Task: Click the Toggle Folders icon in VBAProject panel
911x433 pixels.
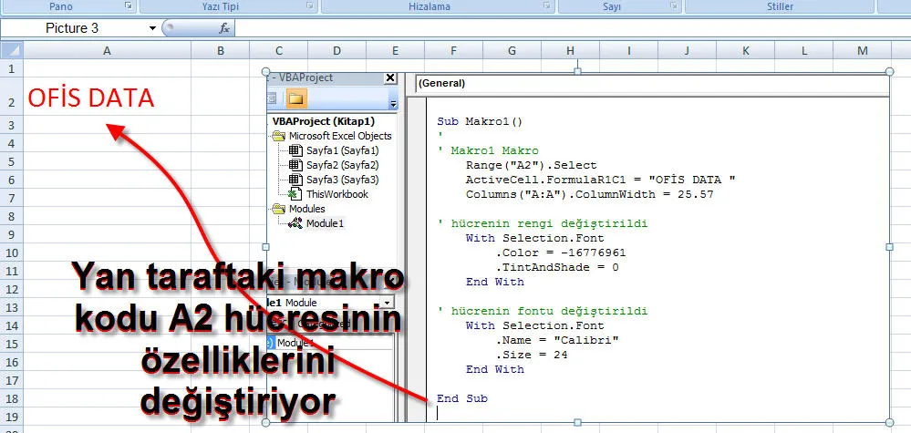Action: pyautogui.click(x=297, y=99)
